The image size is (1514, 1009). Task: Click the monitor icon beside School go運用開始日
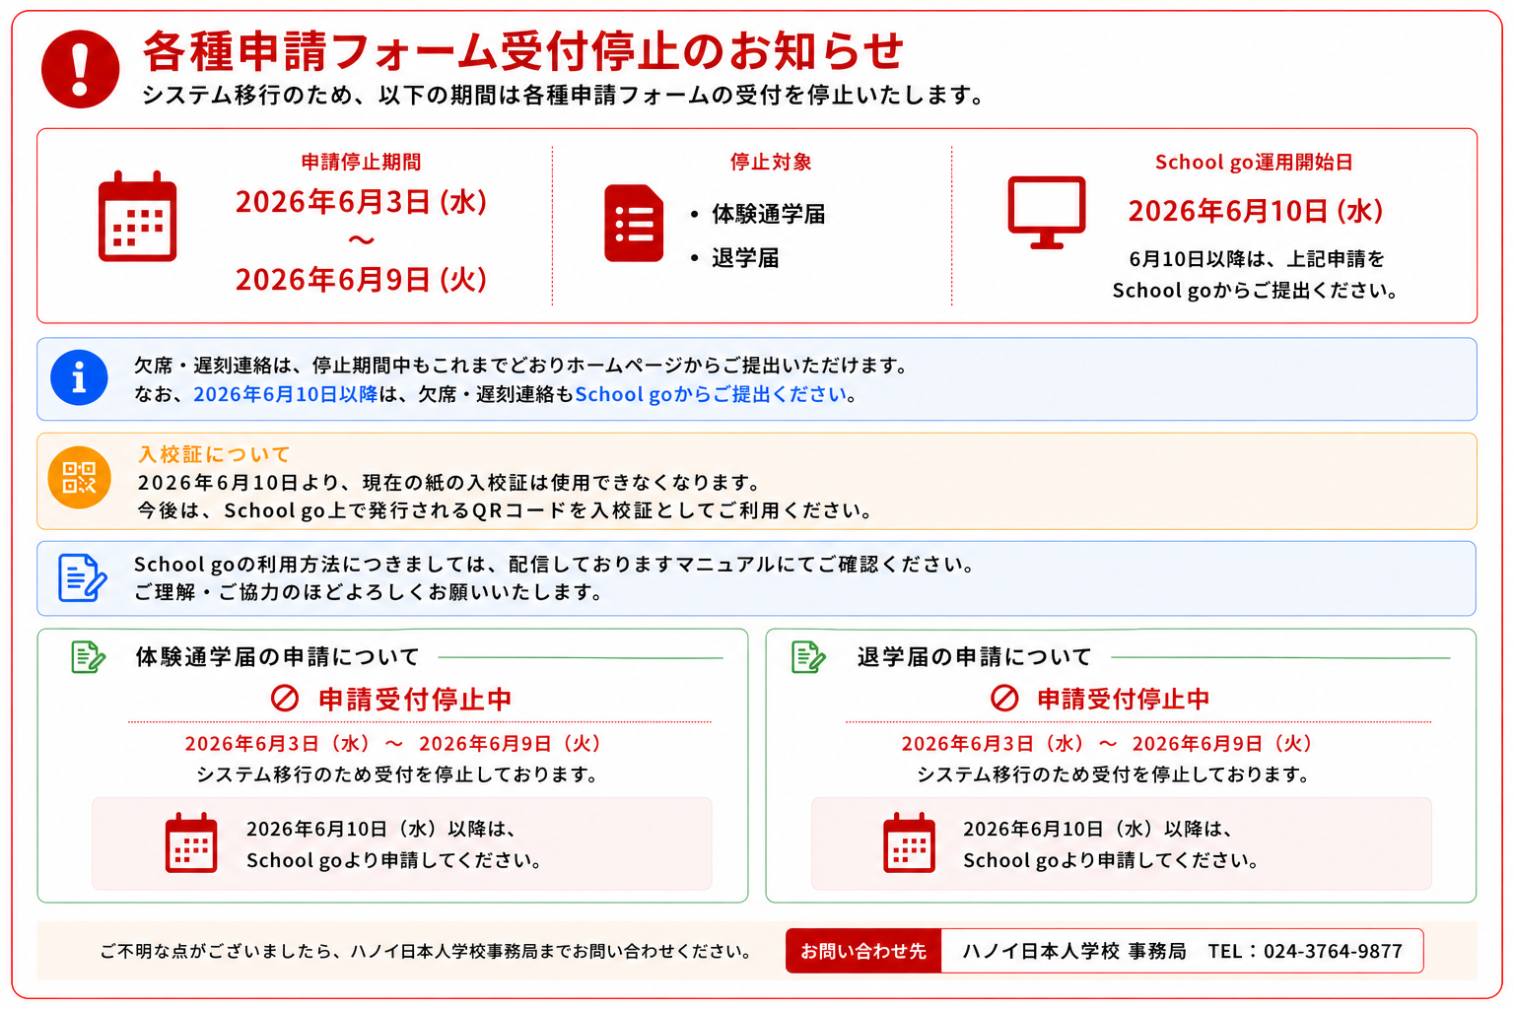(x=1047, y=213)
